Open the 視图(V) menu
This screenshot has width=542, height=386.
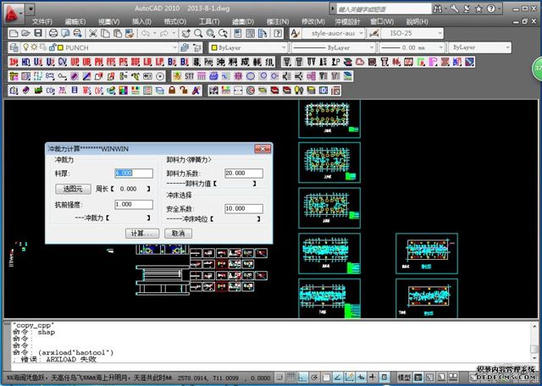pyautogui.click(x=109, y=22)
